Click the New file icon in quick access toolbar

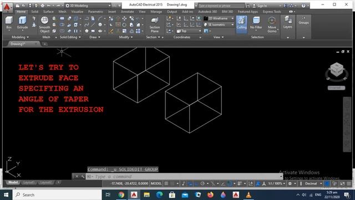(x=18, y=6)
